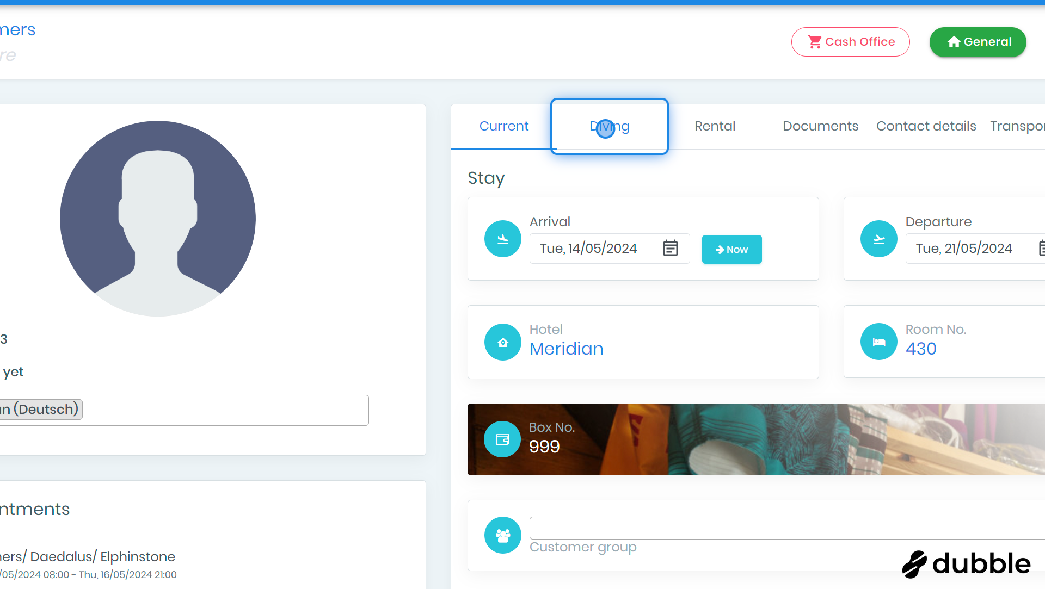Go to the Documents tab
This screenshot has width=1045, height=589.
pos(820,126)
